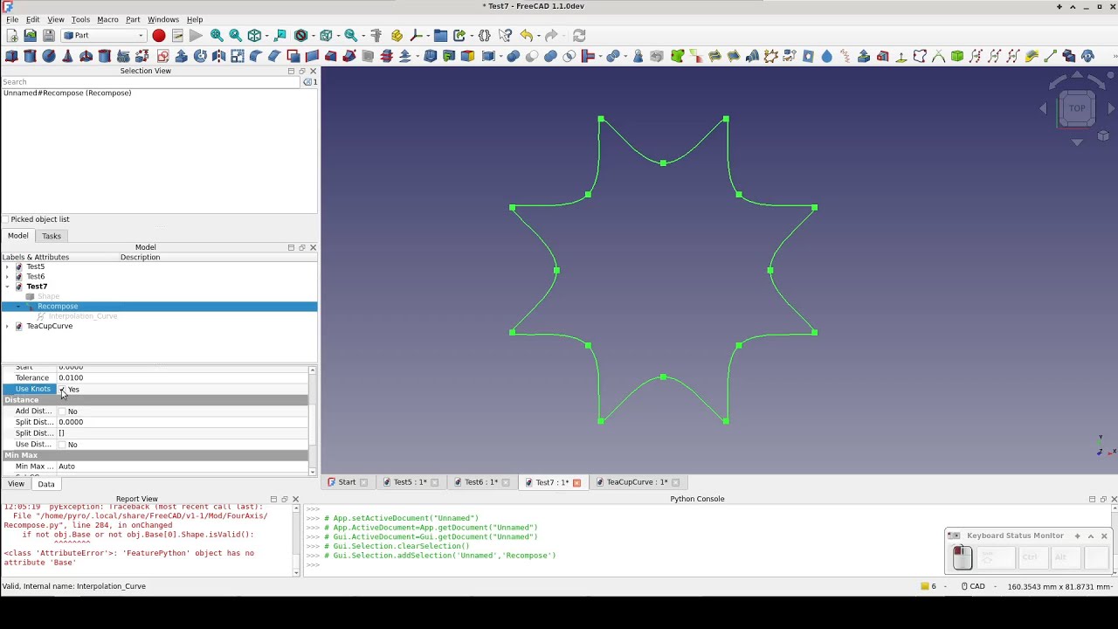
Task: Open the Tools menu
Action: coord(80,19)
